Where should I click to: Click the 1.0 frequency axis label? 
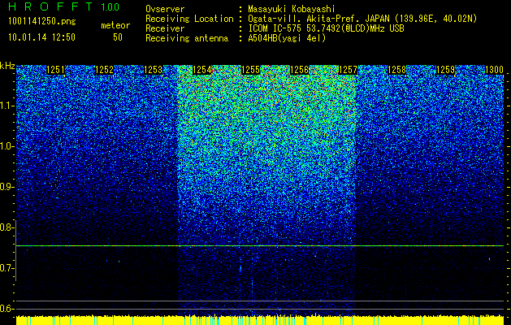point(7,146)
